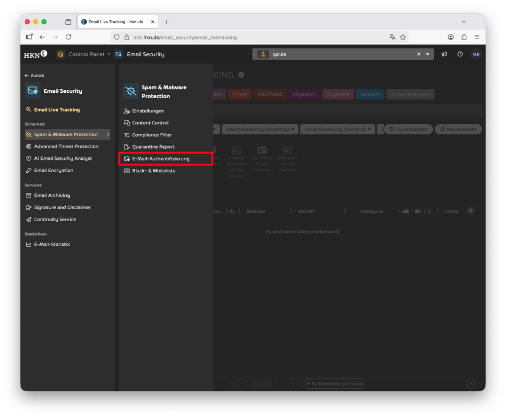Image resolution: width=506 pixels, height=418 pixels.
Task: Click the table column settings gear icon
Action: tap(470, 211)
